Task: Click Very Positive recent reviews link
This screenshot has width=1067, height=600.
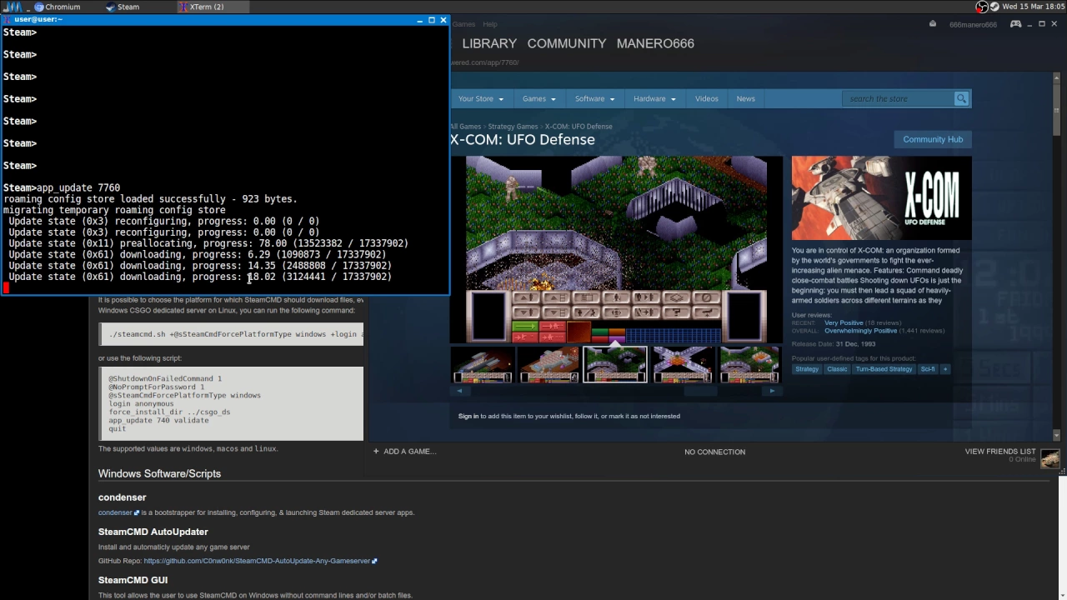Action: click(x=844, y=323)
